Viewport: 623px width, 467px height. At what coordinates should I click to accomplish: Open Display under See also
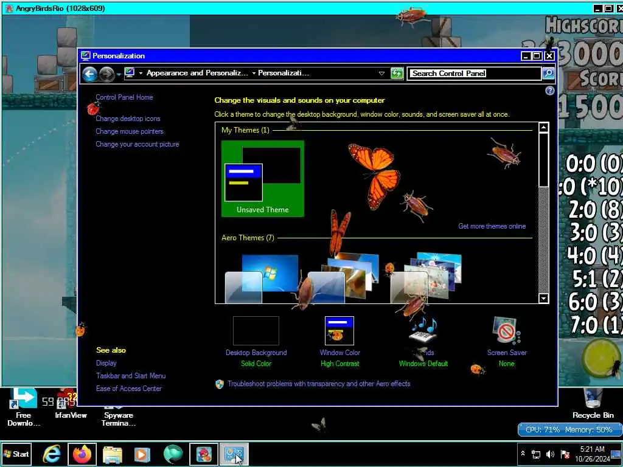106,363
